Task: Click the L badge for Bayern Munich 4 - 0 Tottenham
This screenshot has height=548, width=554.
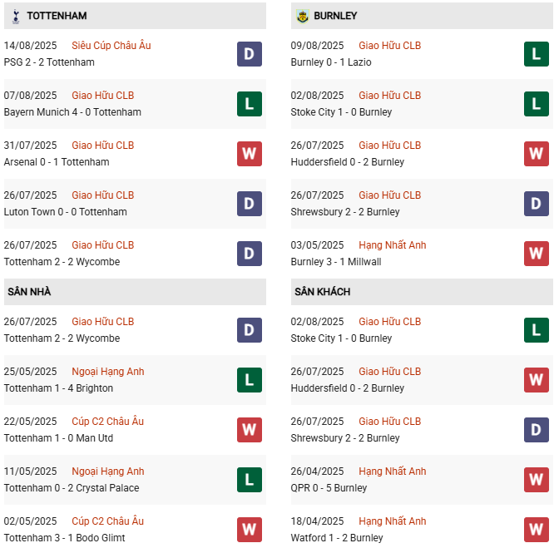Action: pos(250,104)
